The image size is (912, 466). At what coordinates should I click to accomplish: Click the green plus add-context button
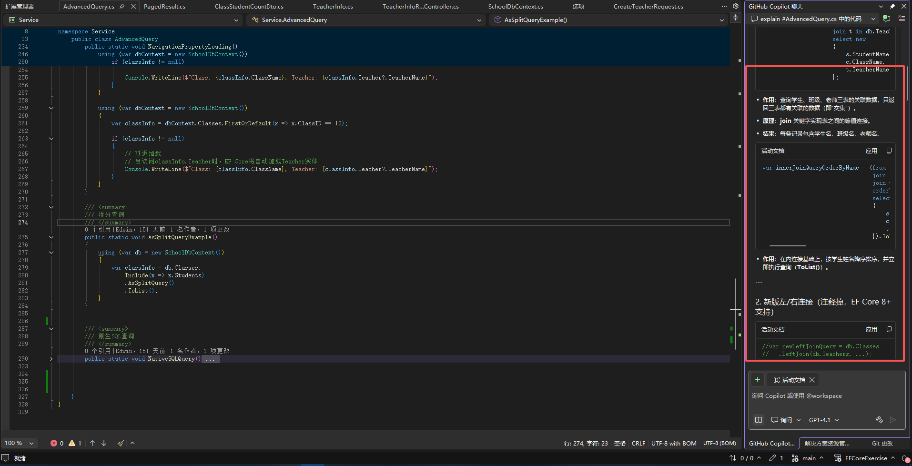click(757, 380)
